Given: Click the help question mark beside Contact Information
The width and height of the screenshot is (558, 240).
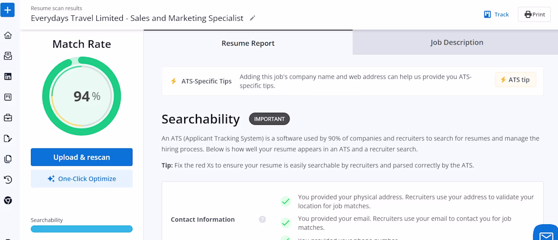Looking at the screenshot, I should pyautogui.click(x=262, y=220).
